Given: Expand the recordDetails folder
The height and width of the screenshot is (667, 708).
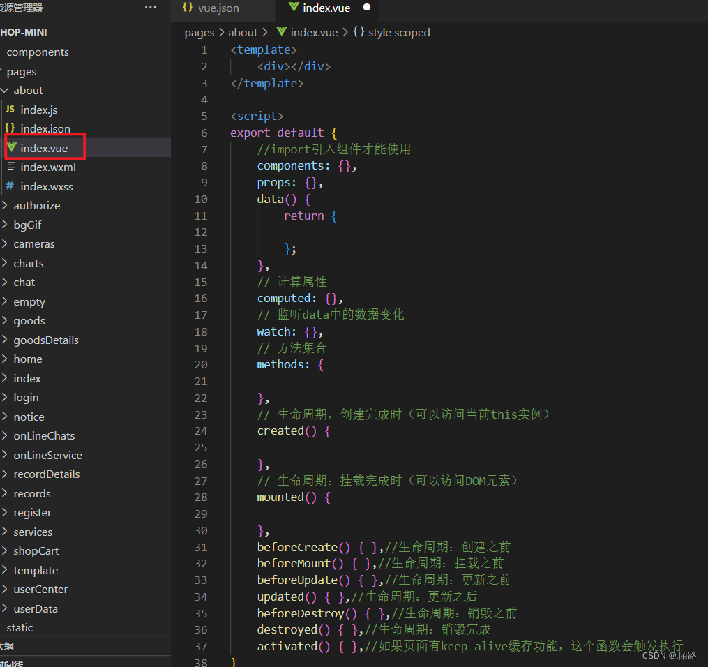Looking at the screenshot, I should (x=4, y=474).
